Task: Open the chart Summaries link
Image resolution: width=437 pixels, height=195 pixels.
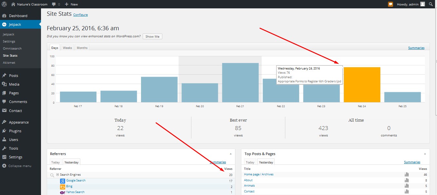Action: click(416, 48)
